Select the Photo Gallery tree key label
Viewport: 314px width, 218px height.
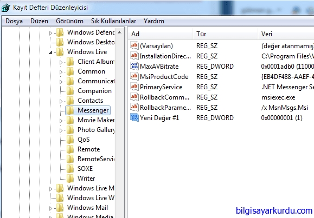tap(96, 130)
